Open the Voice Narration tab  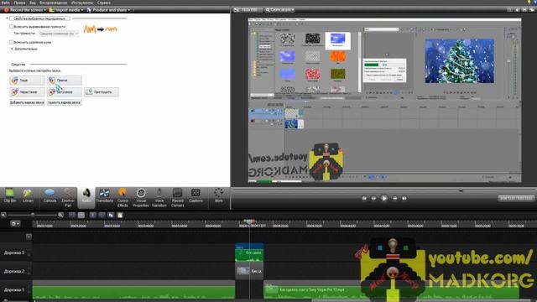159,198
